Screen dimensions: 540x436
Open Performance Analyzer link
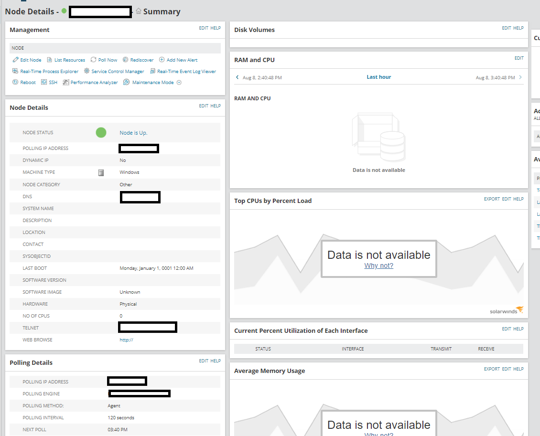tap(94, 82)
